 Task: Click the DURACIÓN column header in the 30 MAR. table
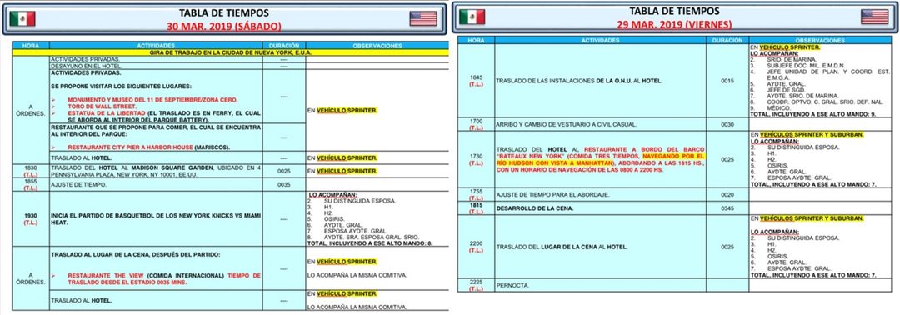283,45
